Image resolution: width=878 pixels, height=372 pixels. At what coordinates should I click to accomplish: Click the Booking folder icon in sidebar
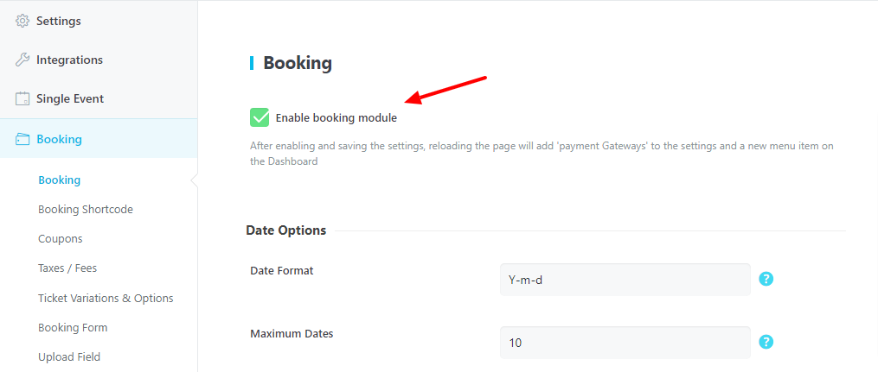(22, 139)
